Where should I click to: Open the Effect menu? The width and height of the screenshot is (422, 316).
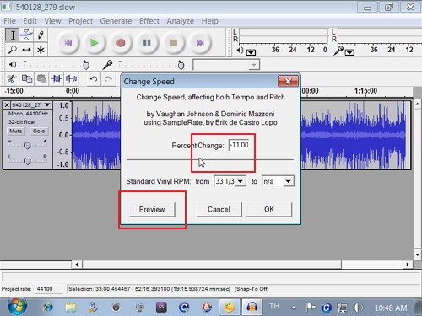click(x=149, y=21)
